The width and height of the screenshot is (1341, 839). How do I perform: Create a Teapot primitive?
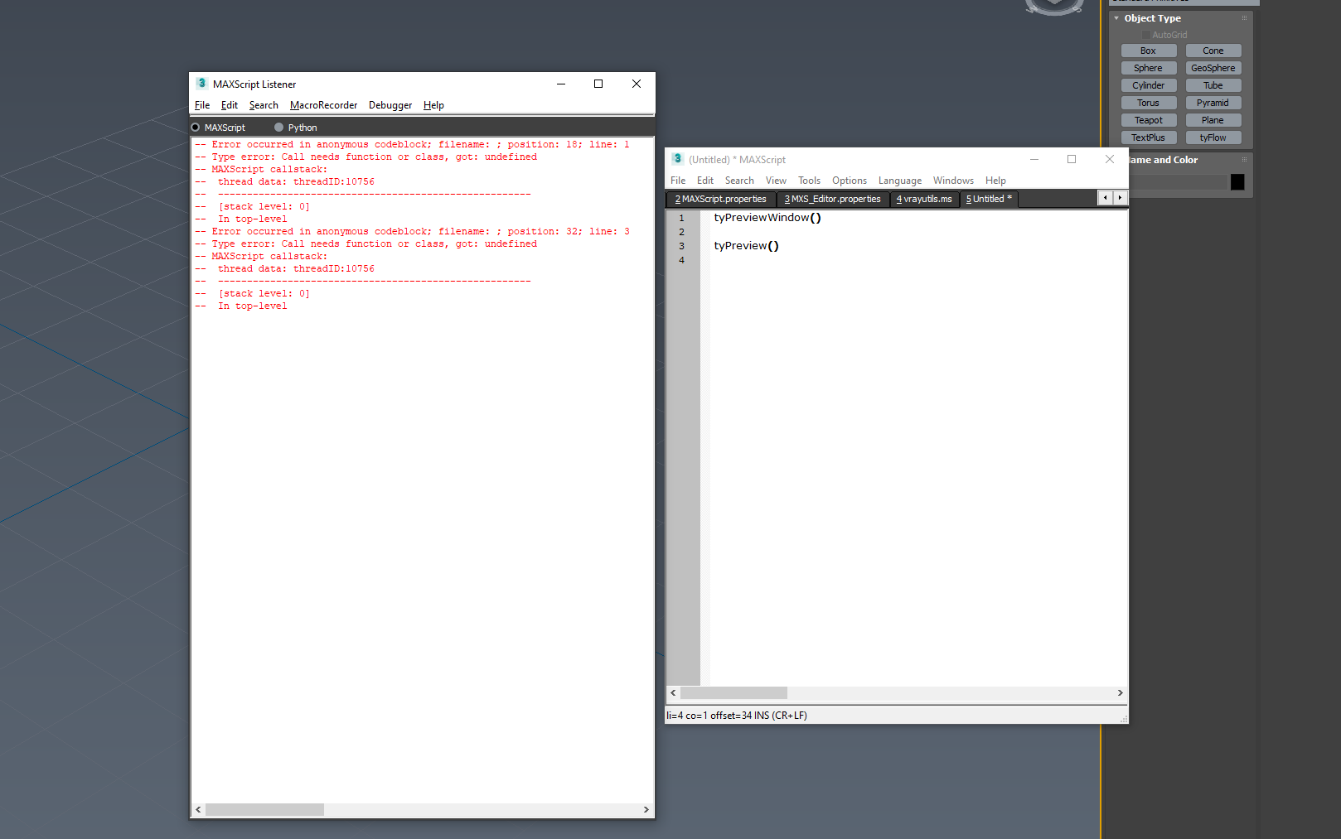[x=1149, y=120]
